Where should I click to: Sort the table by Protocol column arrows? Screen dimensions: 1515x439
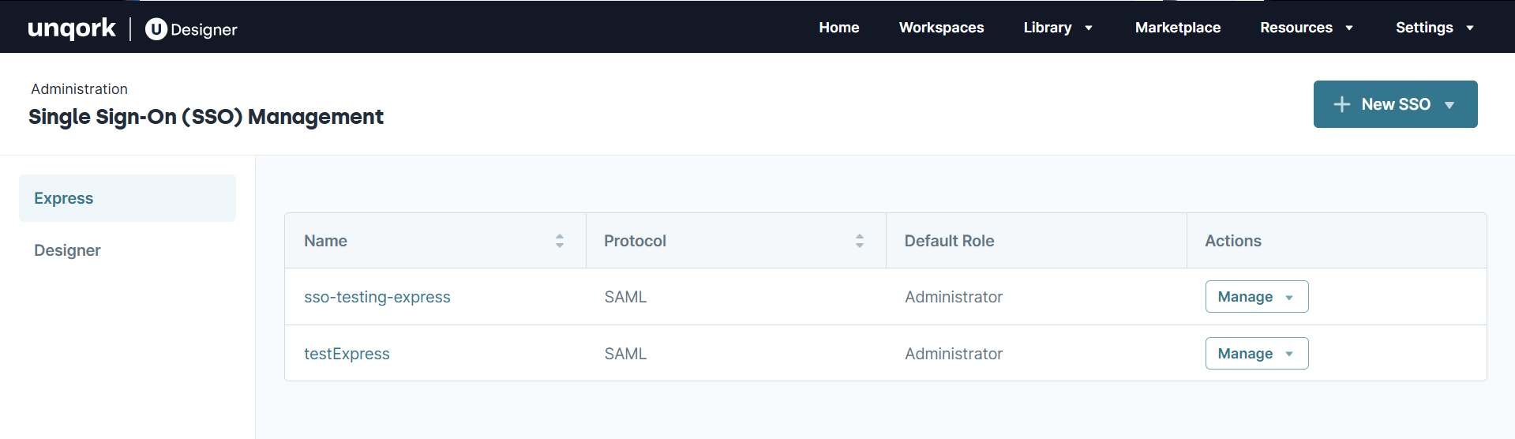pos(859,241)
